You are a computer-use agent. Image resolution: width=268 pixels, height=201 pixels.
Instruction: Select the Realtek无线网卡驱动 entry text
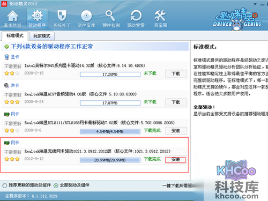coord(97,151)
